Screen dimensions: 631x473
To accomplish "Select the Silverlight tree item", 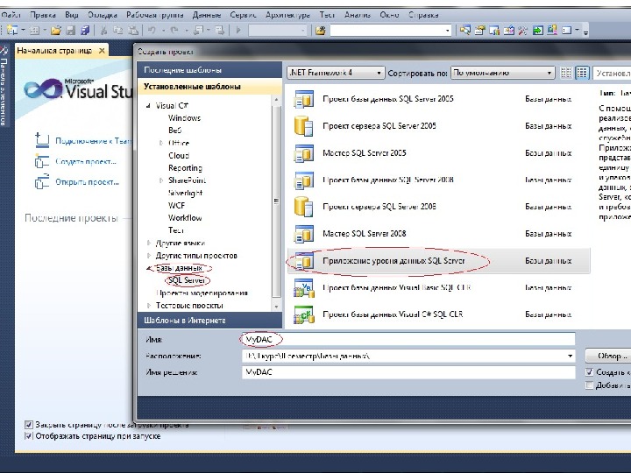I will [185, 193].
